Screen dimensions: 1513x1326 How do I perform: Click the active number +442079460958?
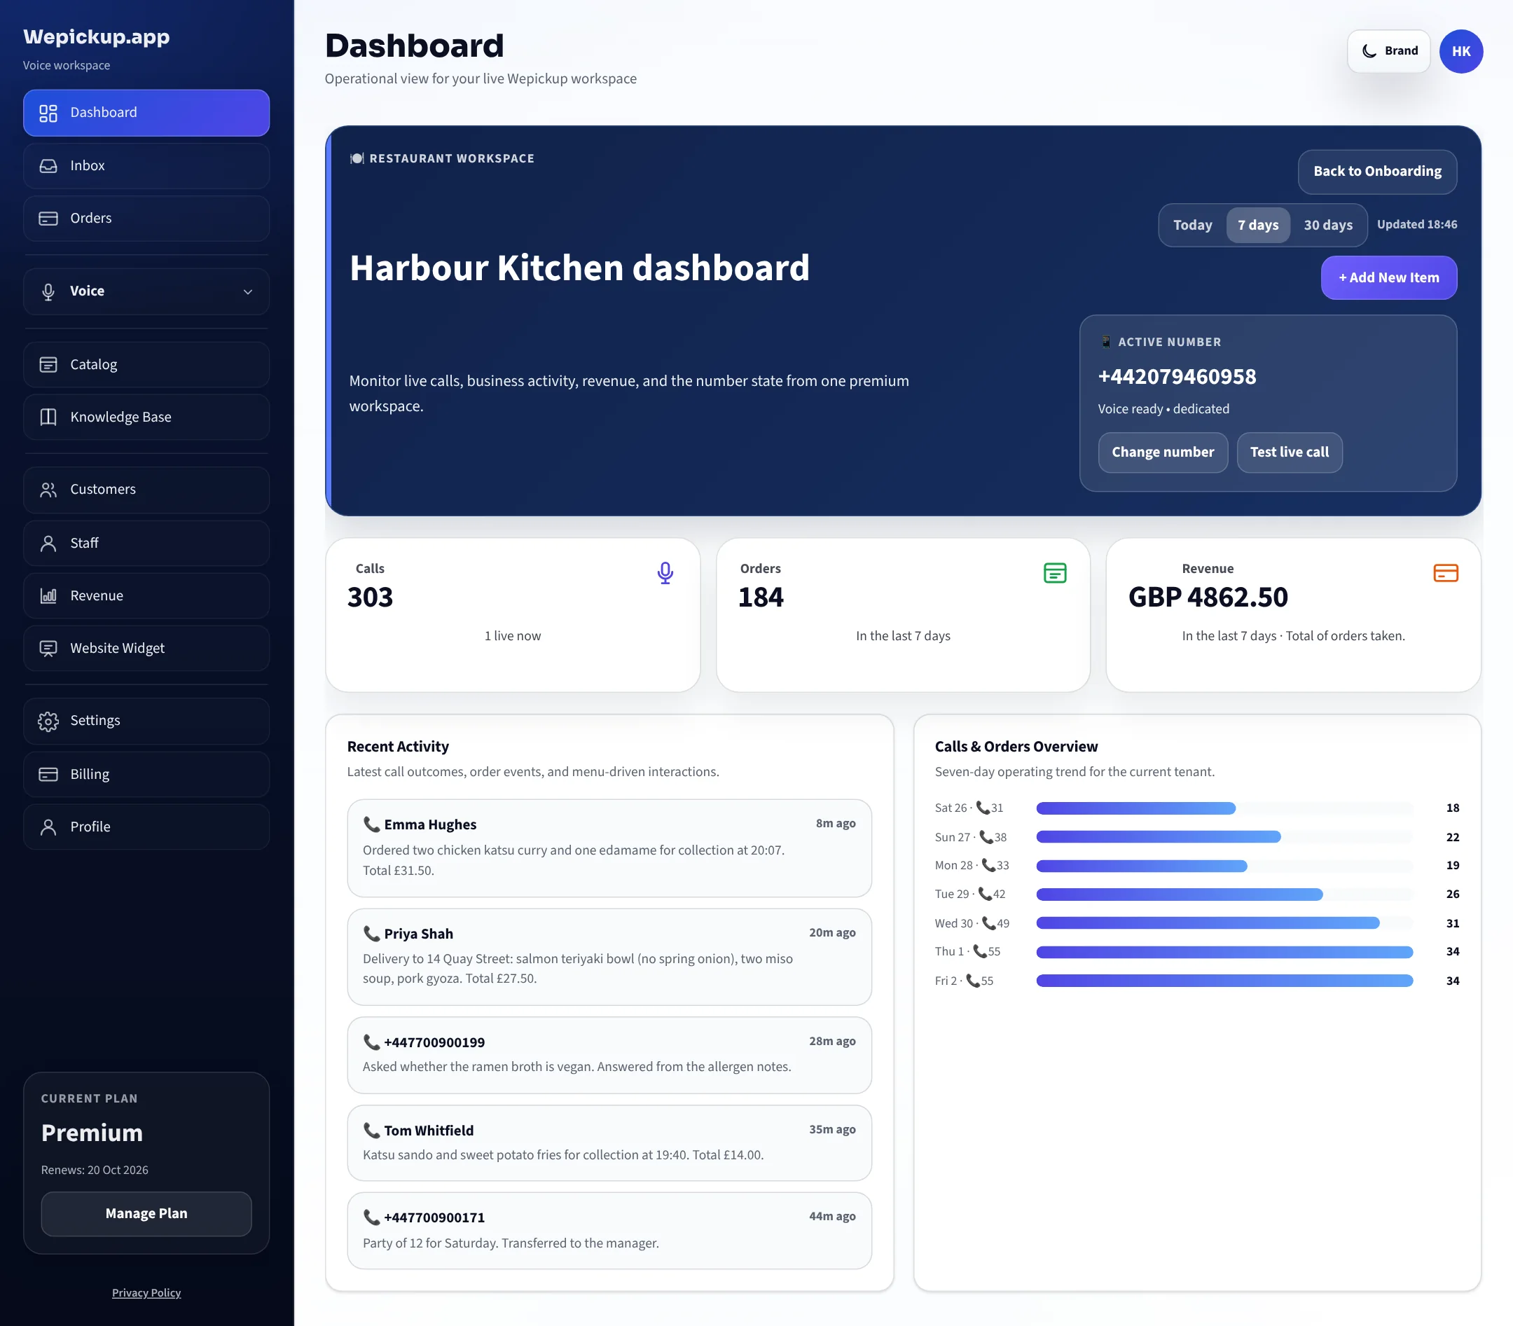tap(1176, 377)
